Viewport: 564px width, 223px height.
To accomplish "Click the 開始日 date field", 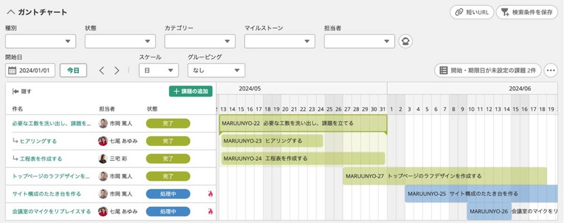I will click(x=31, y=71).
